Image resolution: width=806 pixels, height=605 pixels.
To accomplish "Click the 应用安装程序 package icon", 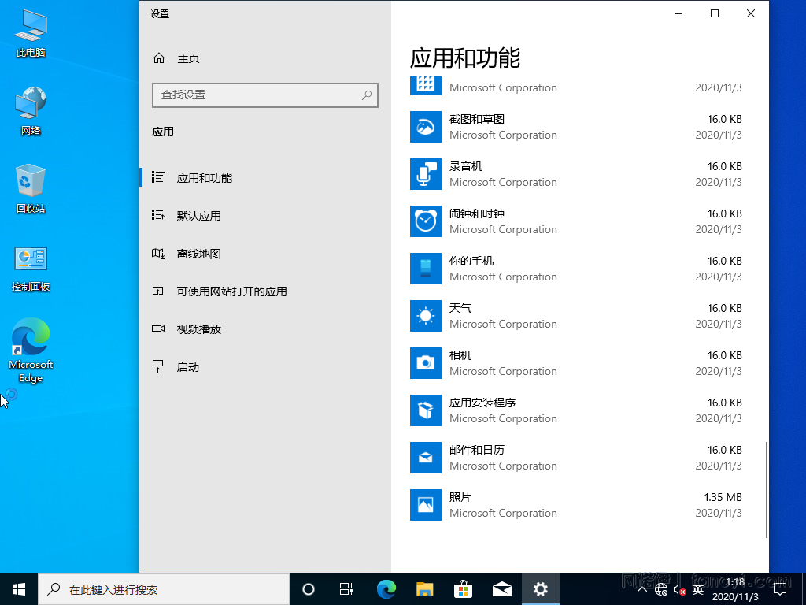I will (x=425, y=410).
